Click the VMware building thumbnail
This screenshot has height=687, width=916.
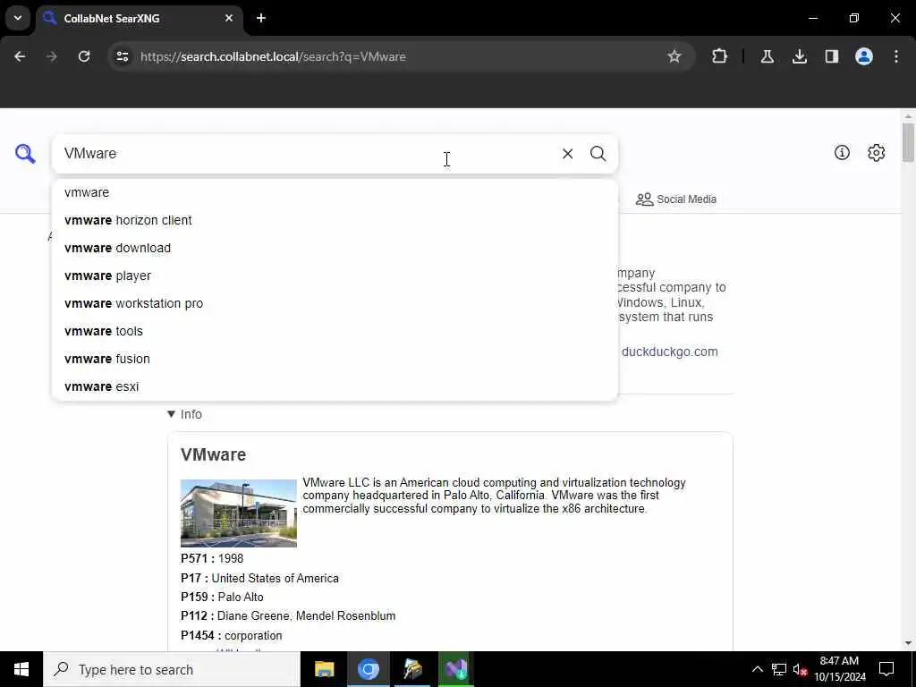(238, 513)
